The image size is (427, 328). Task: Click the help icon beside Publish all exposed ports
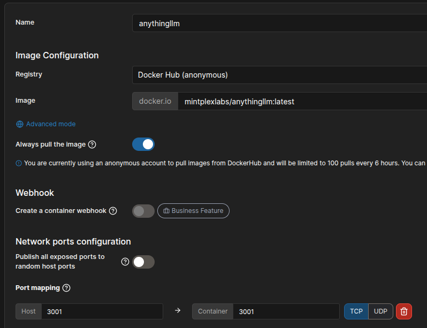[x=125, y=262]
